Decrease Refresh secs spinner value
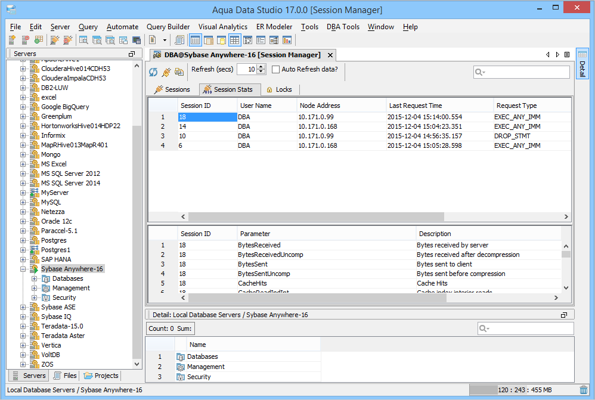Screen dimensions: 595x400 [x=261, y=72]
